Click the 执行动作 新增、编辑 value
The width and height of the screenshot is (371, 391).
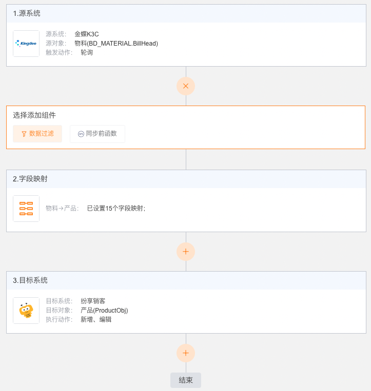tap(96, 319)
